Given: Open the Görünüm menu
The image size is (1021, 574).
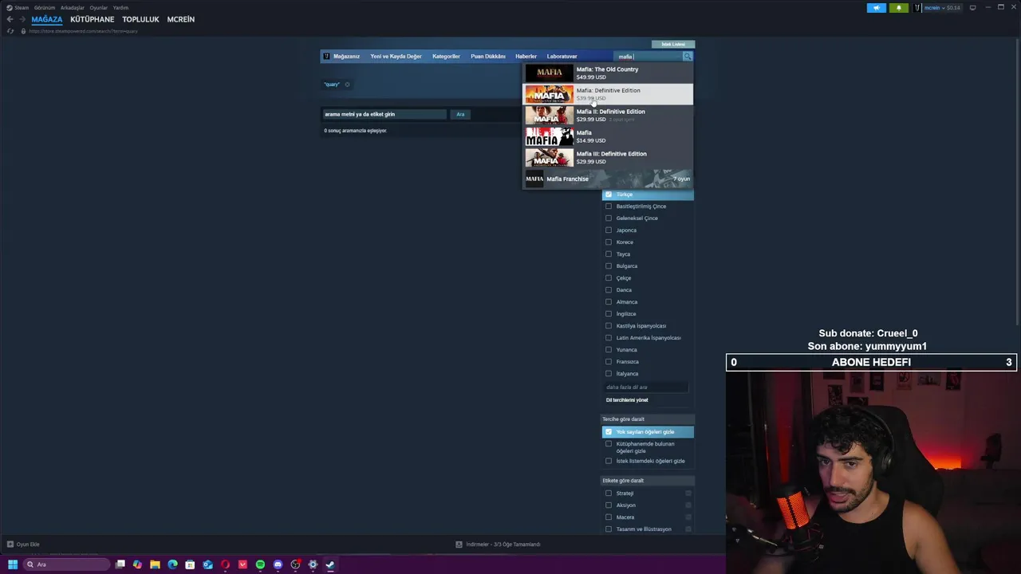Looking at the screenshot, I should (x=45, y=8).
